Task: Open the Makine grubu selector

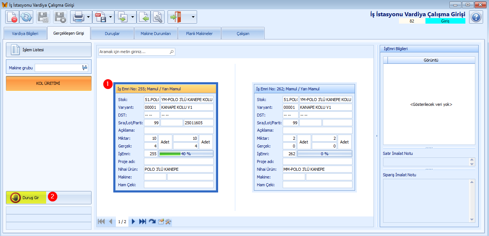Action: click(85, 68)
